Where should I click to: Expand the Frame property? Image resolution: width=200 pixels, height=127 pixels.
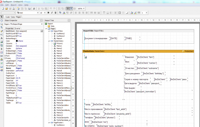(5, 58)
